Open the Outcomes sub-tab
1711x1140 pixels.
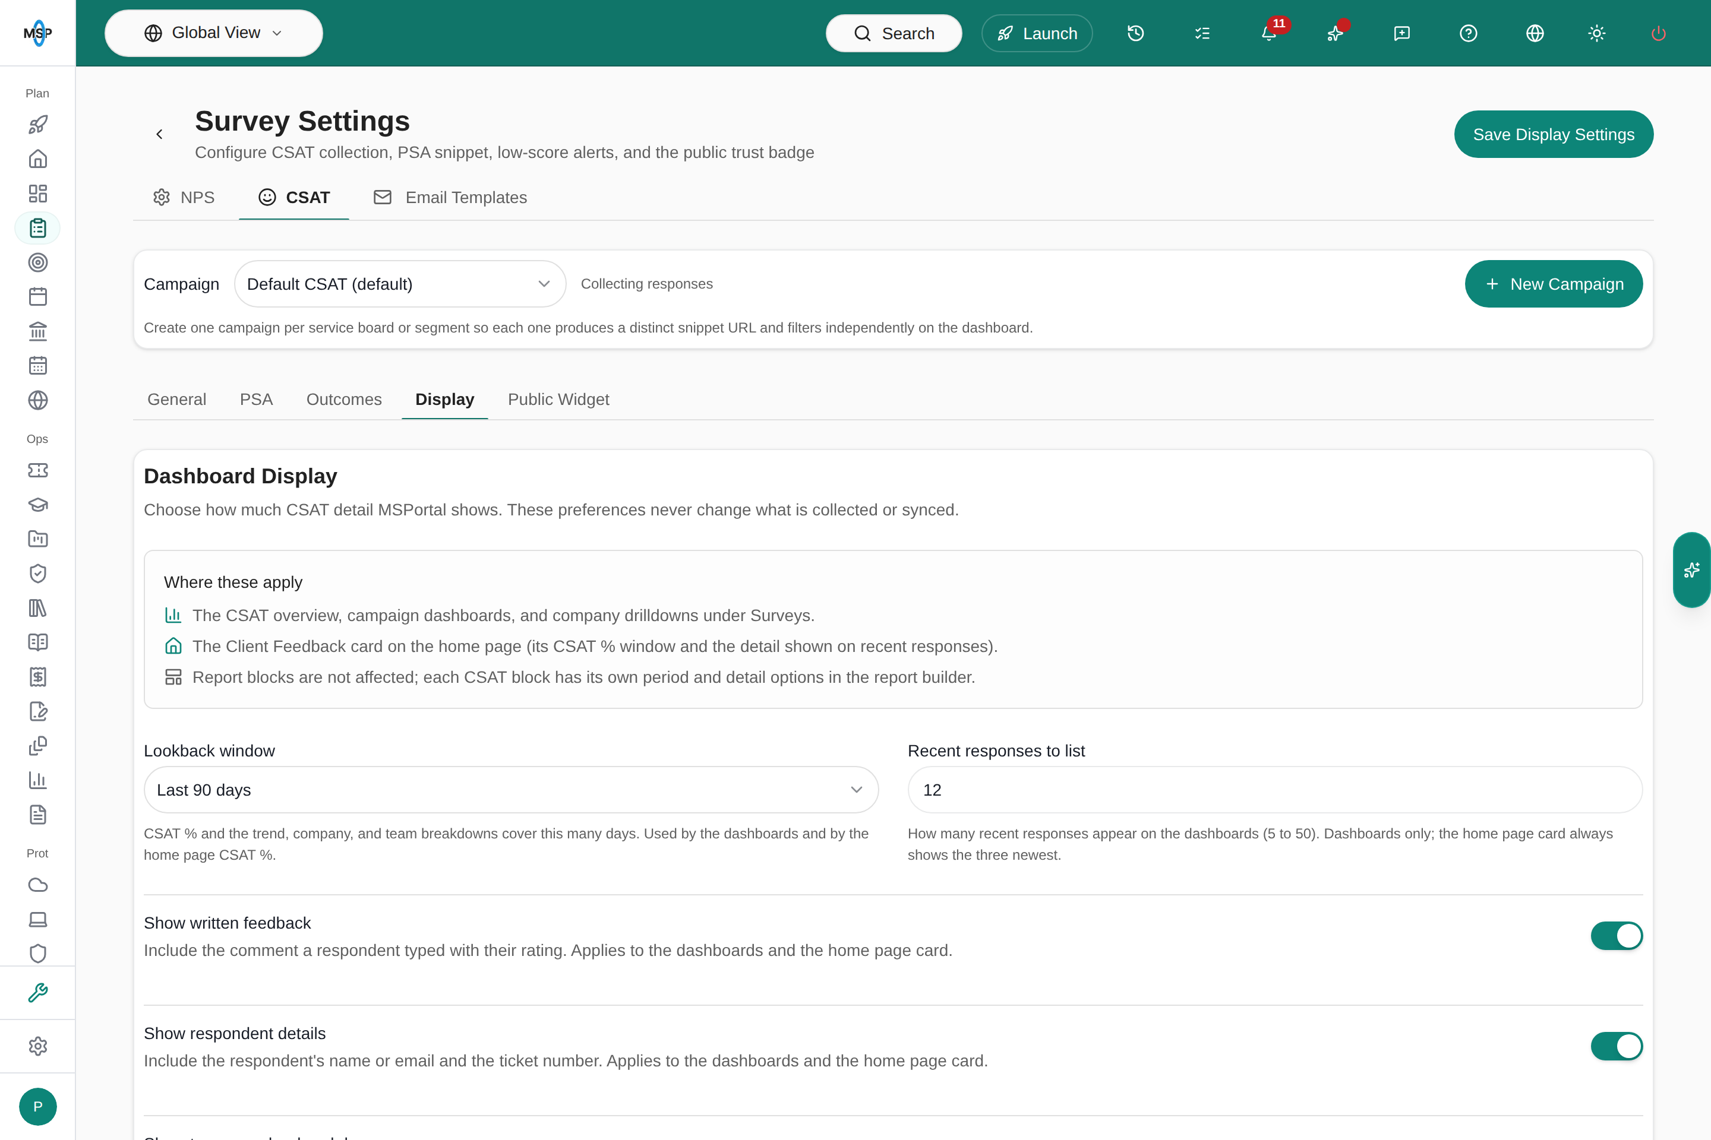click(344, 400)
